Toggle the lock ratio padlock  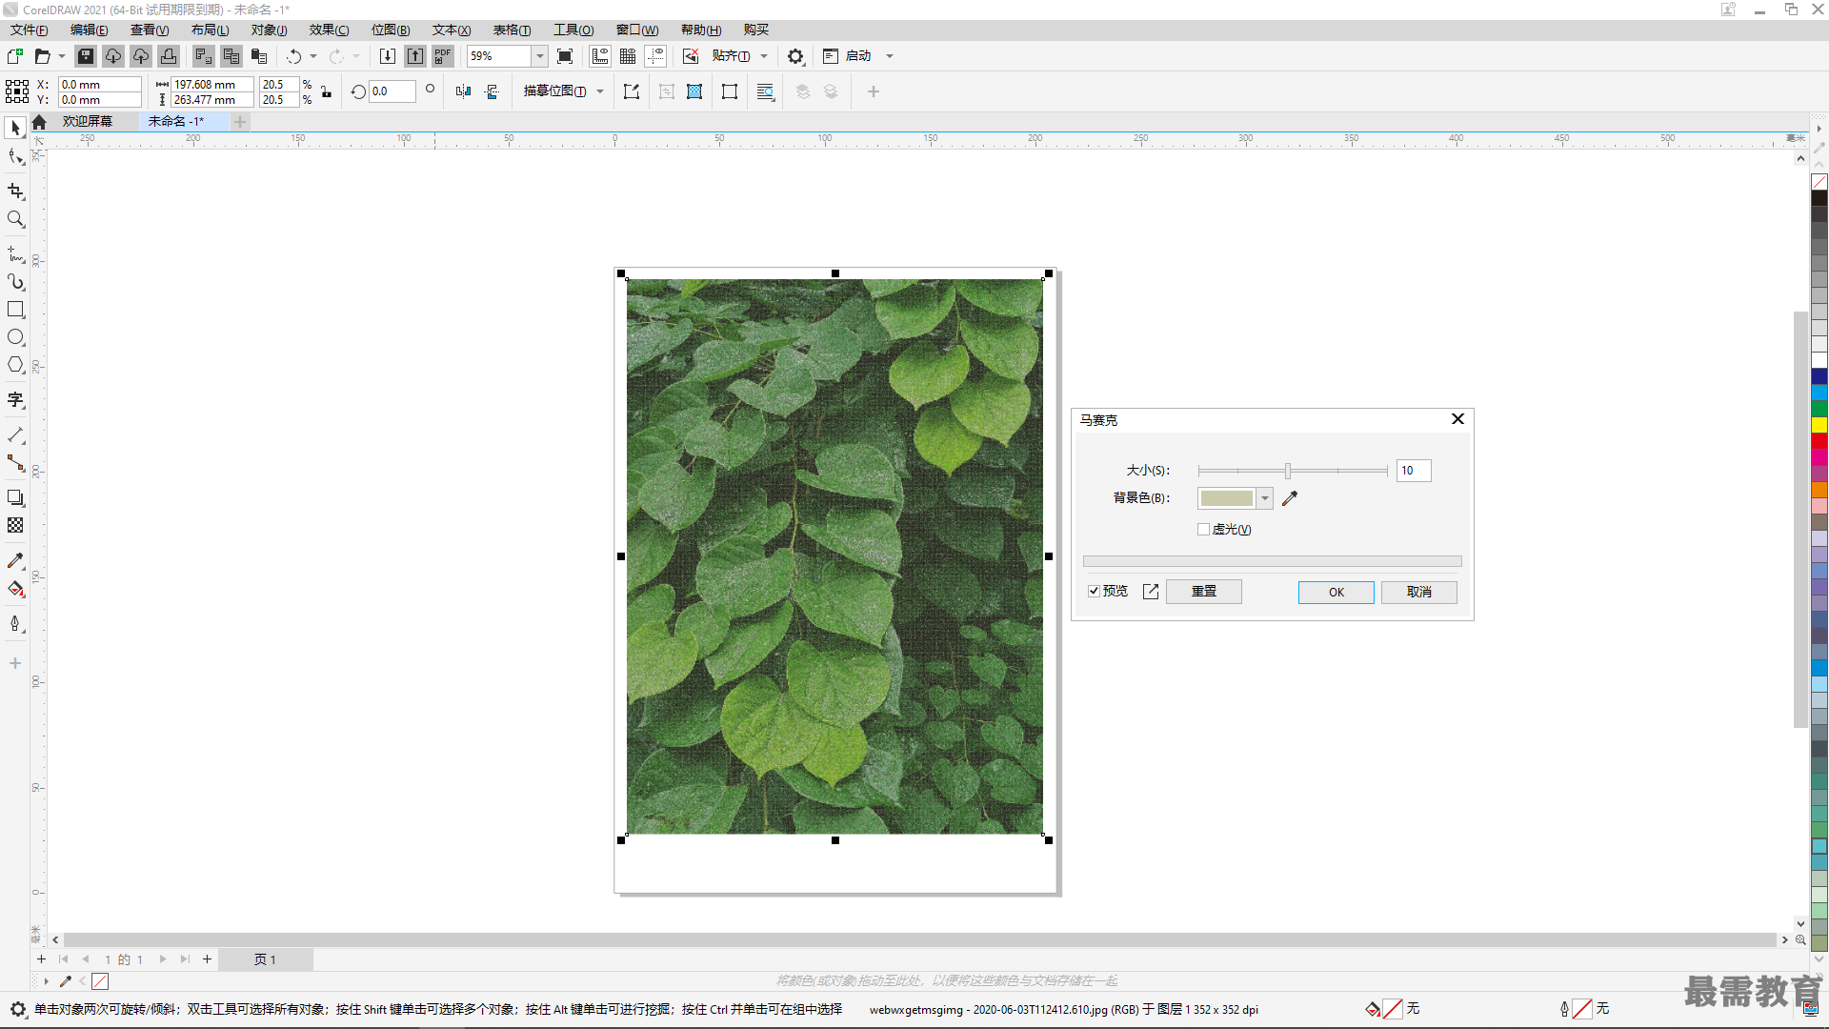pyautogui.click(x=327, y=91)
